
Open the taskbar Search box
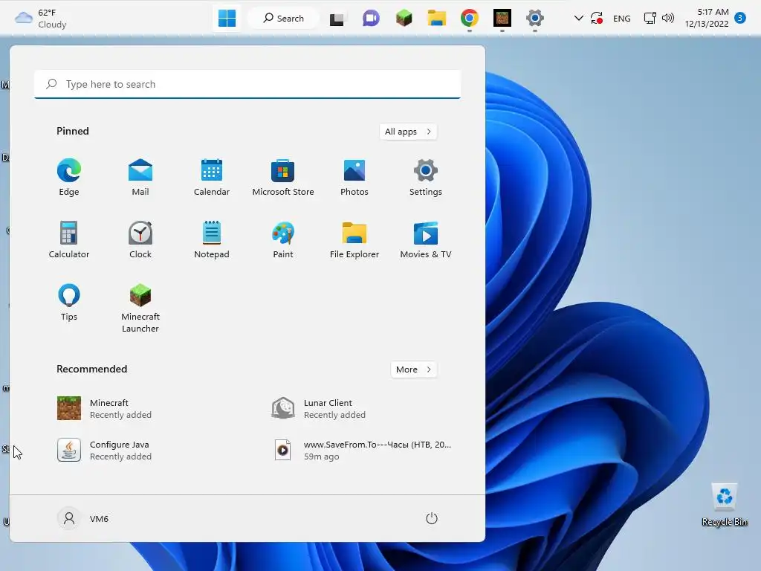283,19
